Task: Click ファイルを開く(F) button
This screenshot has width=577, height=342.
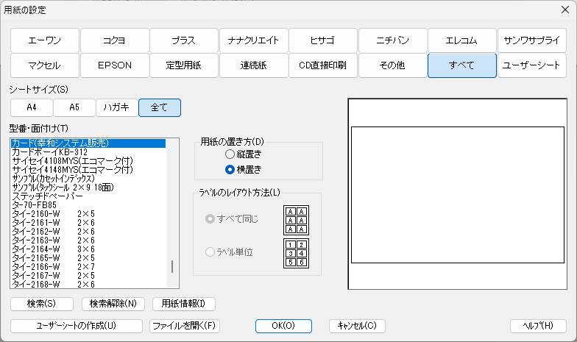Action: pyautogui.click(x=184, y=326)
